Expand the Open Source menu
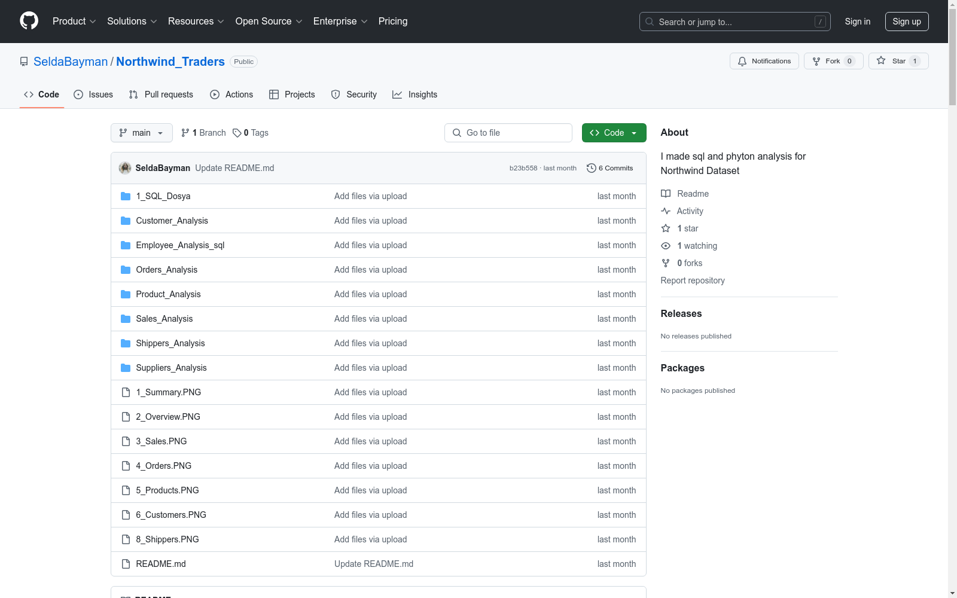Screen dimensions: 957x598 tap(269, 21)
